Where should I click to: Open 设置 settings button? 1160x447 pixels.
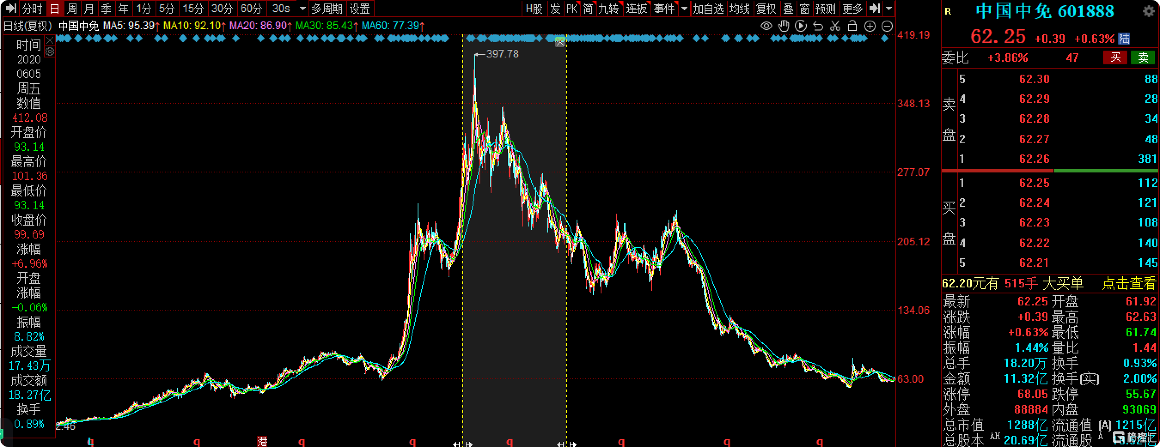[360, 8]
